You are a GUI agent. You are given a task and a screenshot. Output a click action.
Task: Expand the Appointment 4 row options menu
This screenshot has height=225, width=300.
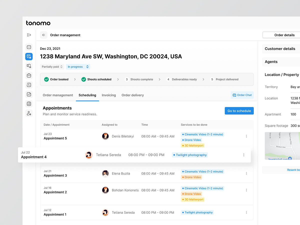[x=244, y=155]
